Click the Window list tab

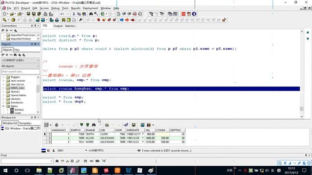(10, 123)
